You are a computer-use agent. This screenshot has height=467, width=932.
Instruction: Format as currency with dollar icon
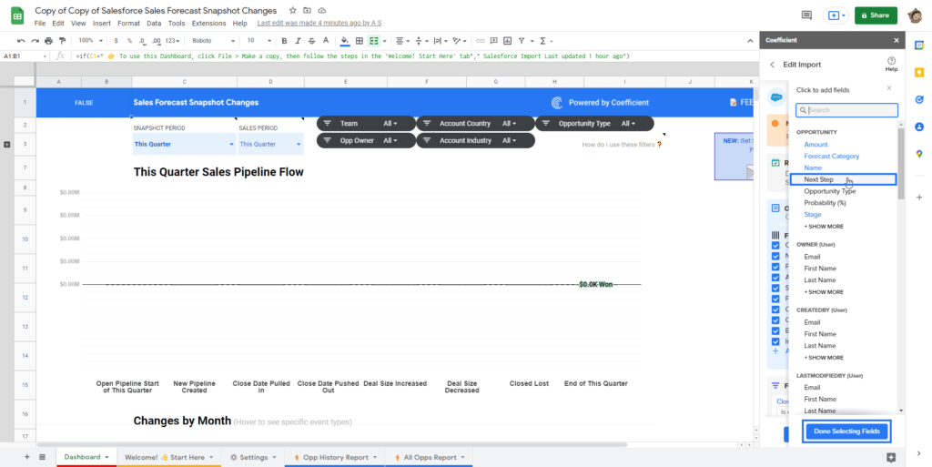click(x=116, y=40)
